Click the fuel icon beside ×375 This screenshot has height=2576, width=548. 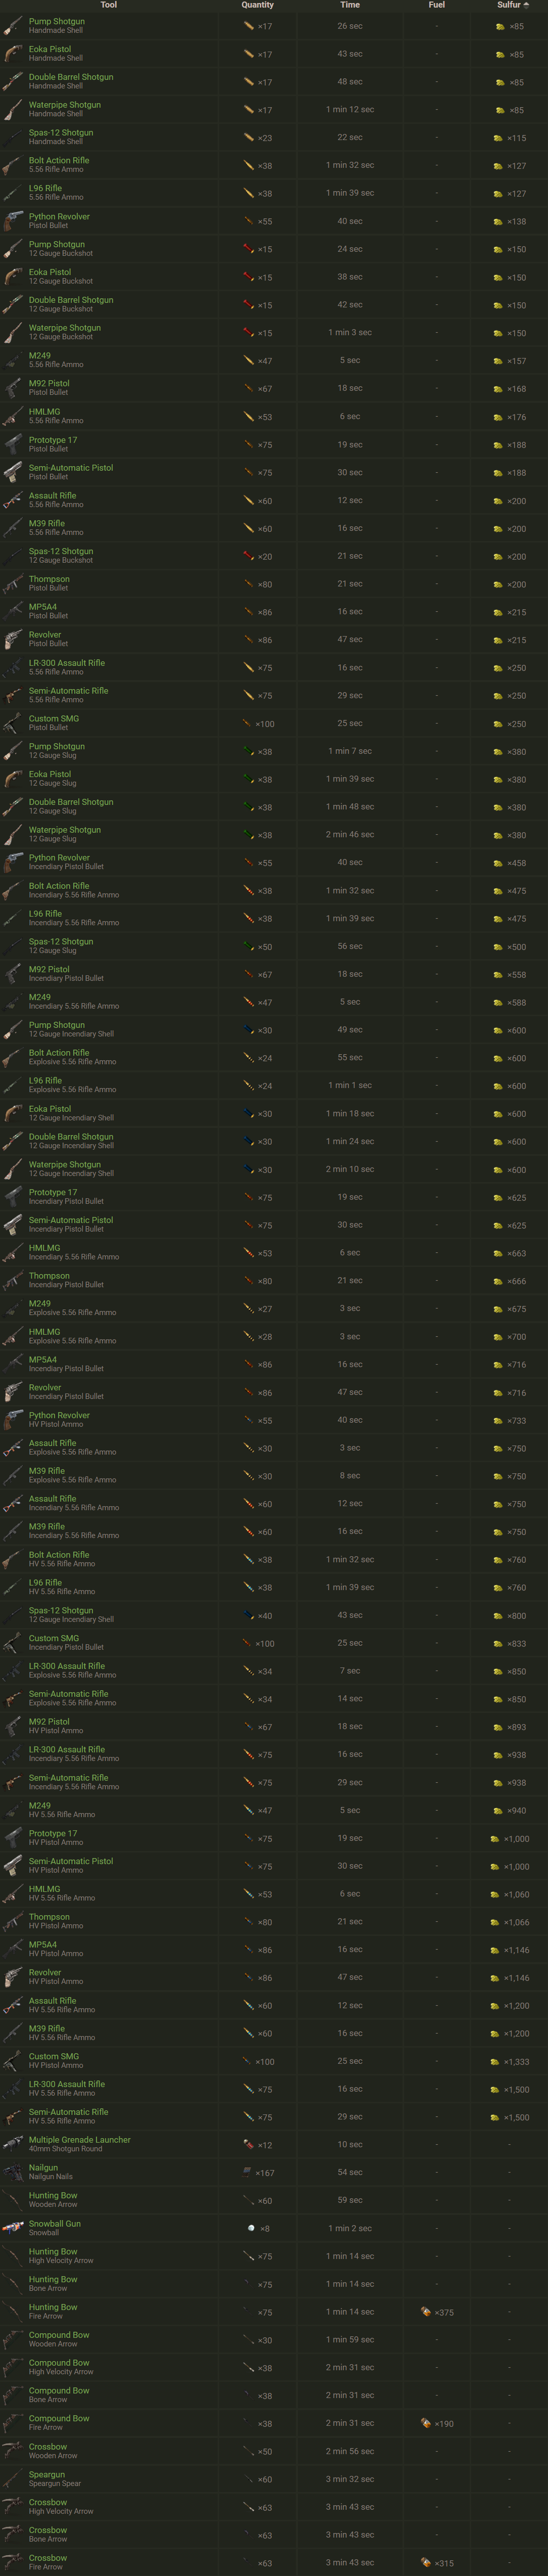pos(426,2312)
